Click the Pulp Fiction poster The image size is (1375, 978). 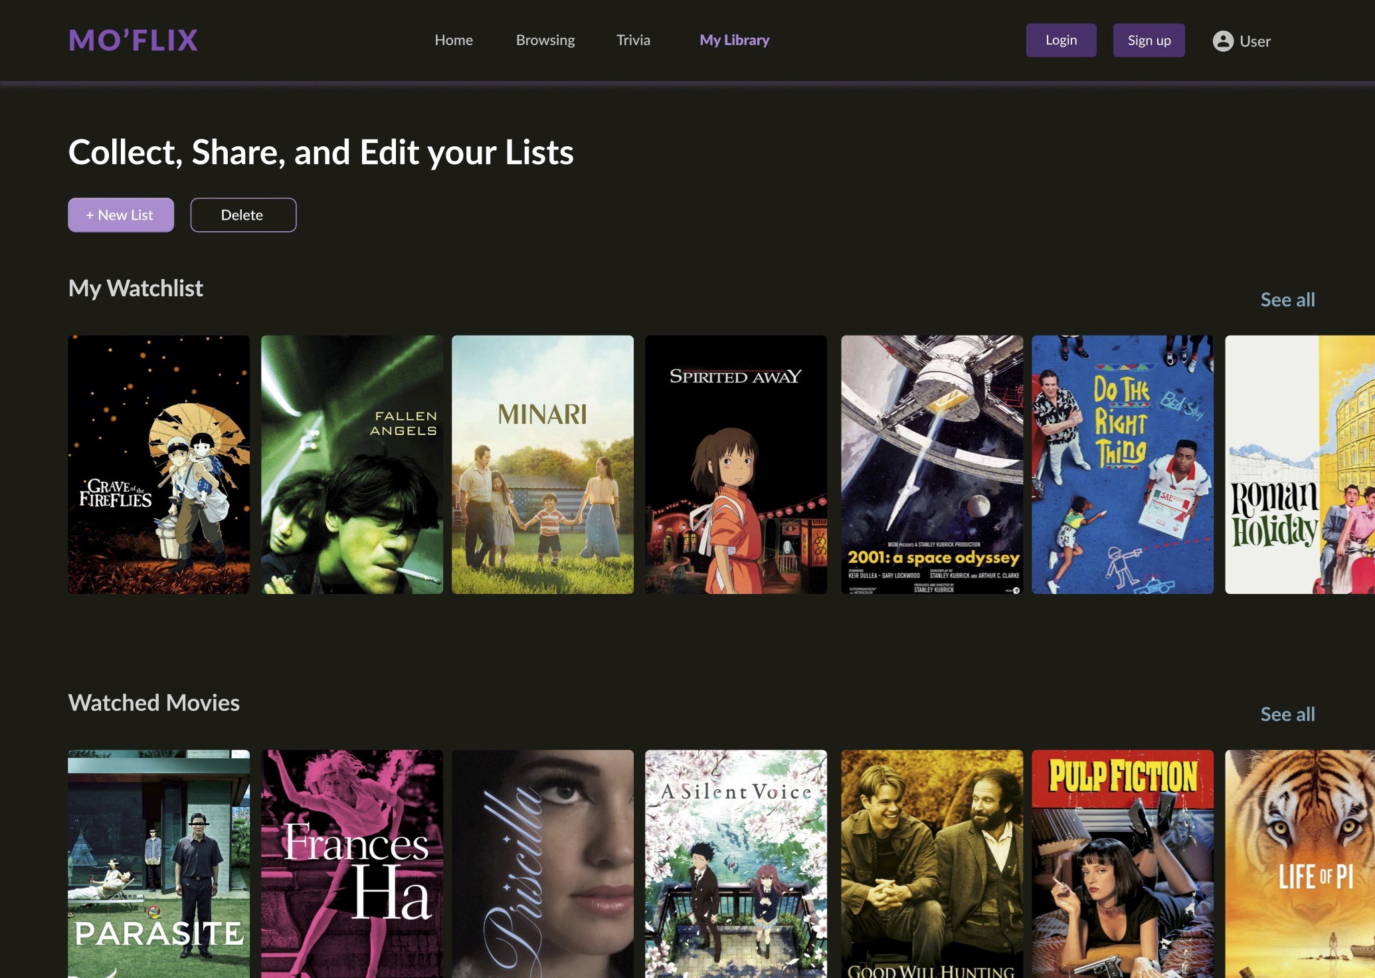1122,864
